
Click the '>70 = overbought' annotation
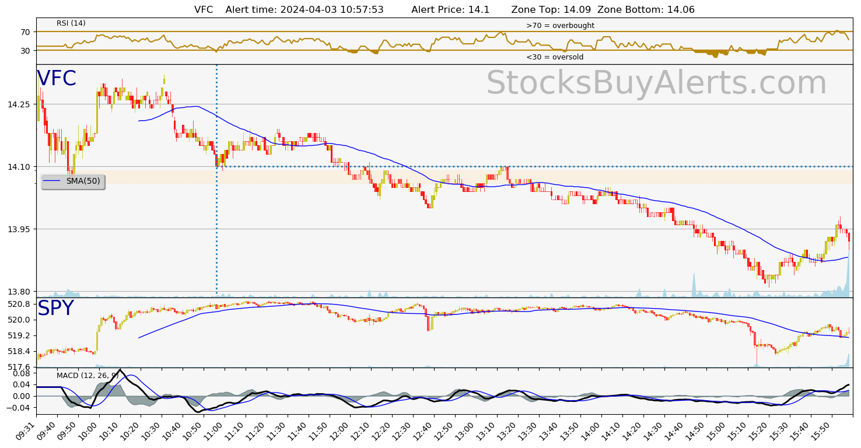pyautogui.click(x=560, y=26)
